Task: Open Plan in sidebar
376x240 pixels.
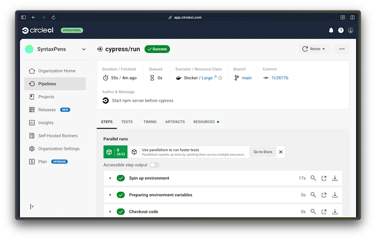Action: pos(55,162)
